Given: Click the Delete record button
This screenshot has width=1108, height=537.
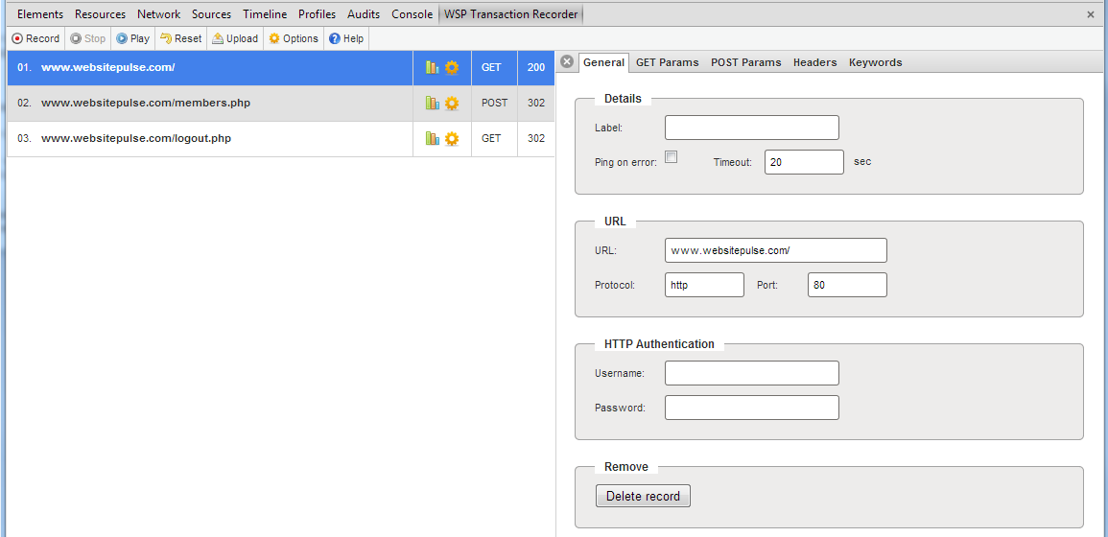Looking at the screenshot, I should (643, 496).
